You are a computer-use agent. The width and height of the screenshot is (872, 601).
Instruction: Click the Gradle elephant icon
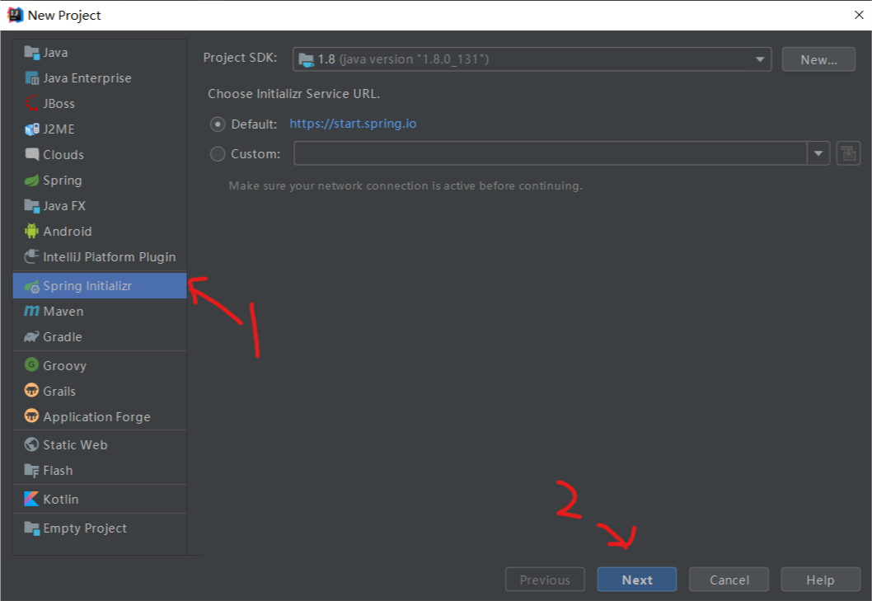(x=31, y=336)
